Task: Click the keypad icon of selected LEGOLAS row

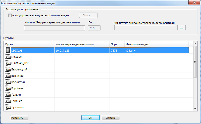Action: tap(8, 50)
